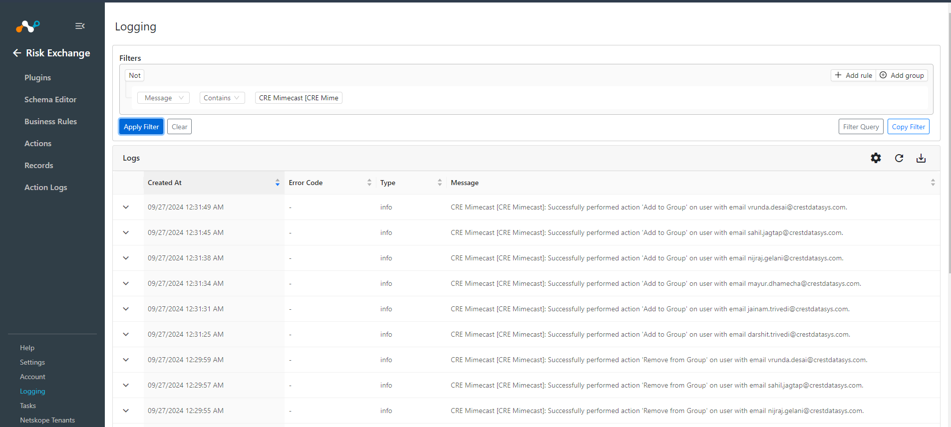This screenshot has width=951, height=427.
Task: Open Netskope Tenants in the sidebar
Action: [x=47, y=420]
